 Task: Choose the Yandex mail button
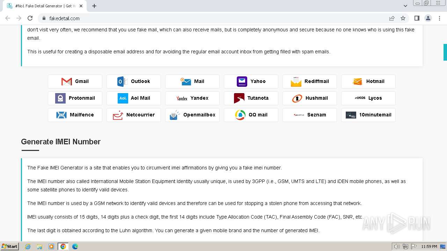tap(192, 98)
